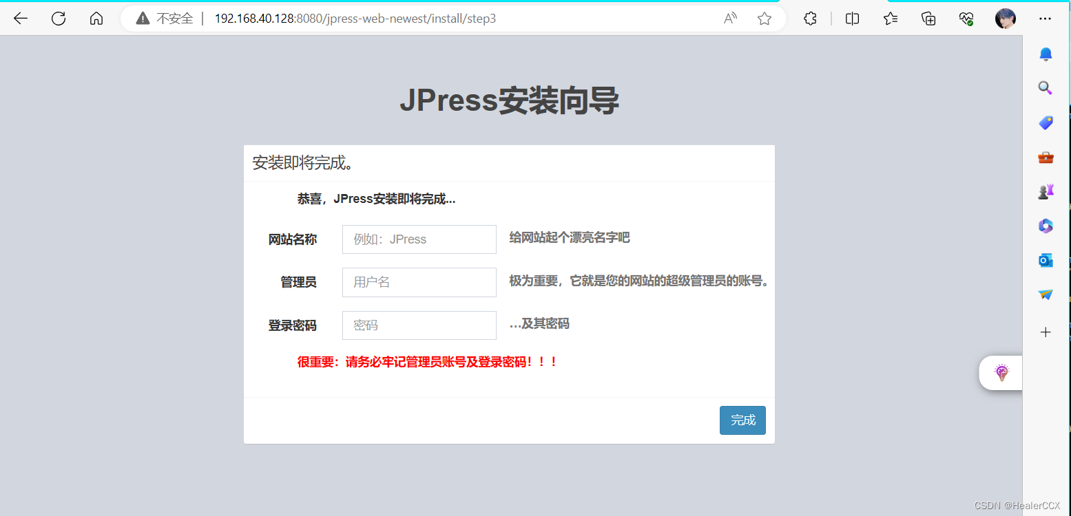Open paper plane Drop icon in sidebar
1071x516 pixels.
click(1046, 294)
